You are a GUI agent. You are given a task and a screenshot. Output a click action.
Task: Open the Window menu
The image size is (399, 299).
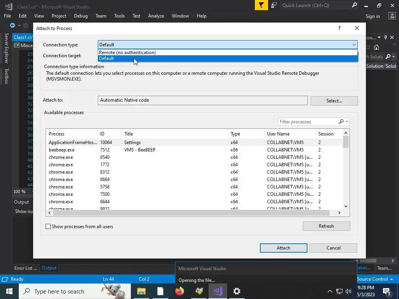click(x=180, y=16)
